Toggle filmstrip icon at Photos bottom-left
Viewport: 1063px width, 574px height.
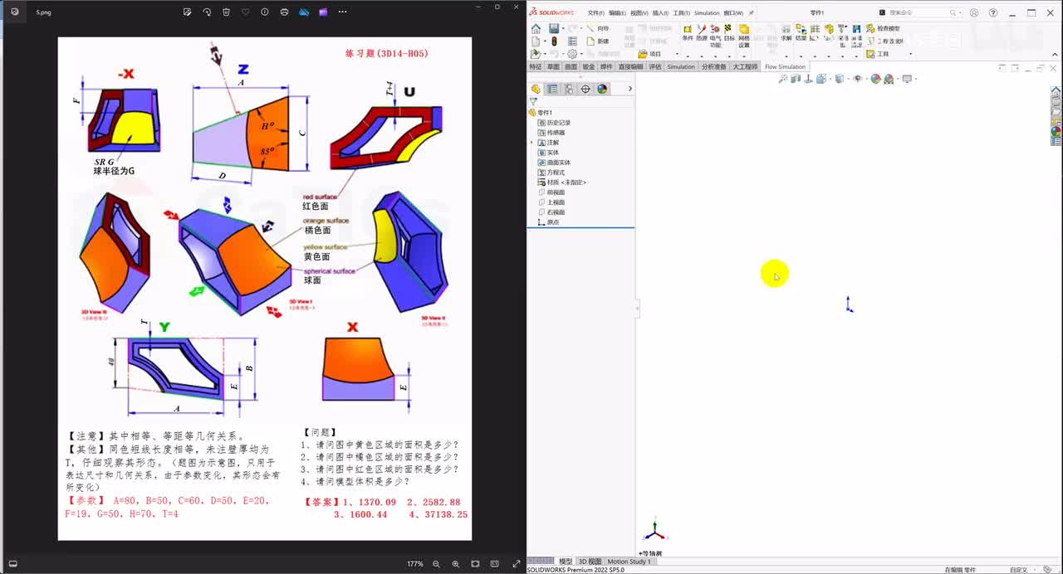pyautogui.click(x=12, y=564)
